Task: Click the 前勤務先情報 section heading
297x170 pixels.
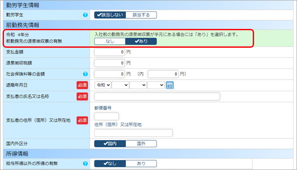Action: pos(22,25)
